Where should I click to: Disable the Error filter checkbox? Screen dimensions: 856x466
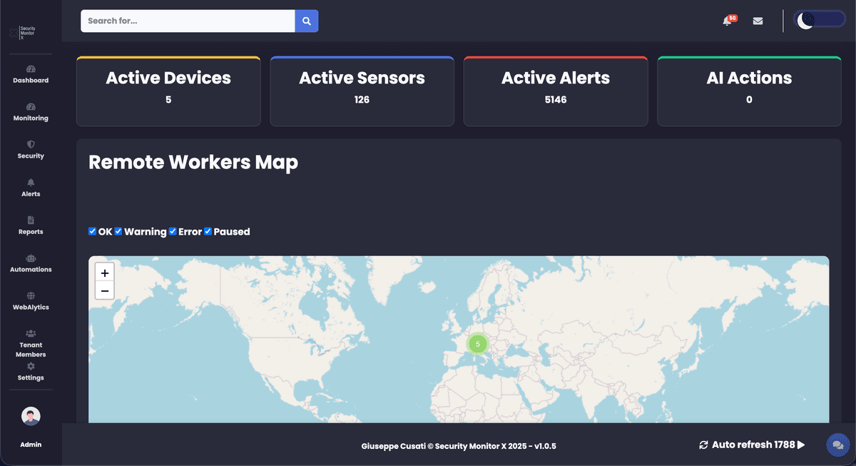point(173,231)
